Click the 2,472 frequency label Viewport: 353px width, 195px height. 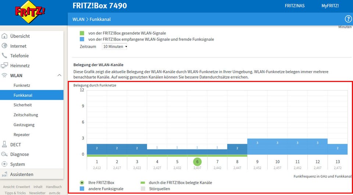[x=338, y=168]
